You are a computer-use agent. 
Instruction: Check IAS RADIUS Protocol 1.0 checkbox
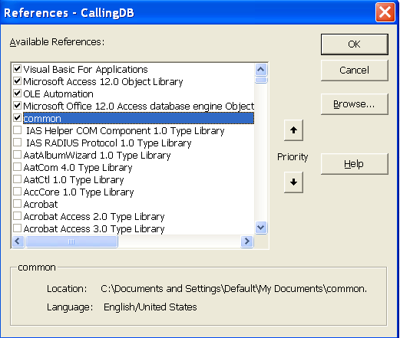pos(17,143)
